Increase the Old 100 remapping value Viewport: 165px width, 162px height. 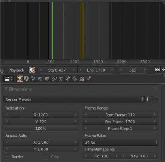117,156
